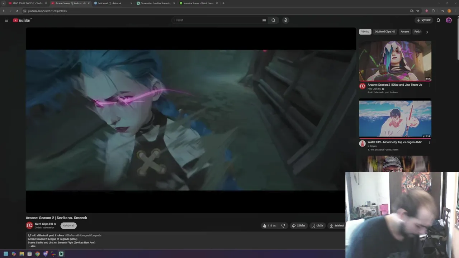Image resolution: width=459 pixels, height=258 pixels.
Task: Select the Arcane filter chip
Action: coord(404,32)
